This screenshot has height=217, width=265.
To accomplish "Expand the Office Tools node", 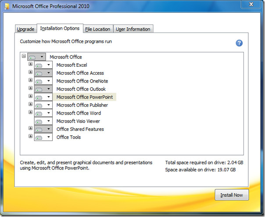I will coord(30,136).
